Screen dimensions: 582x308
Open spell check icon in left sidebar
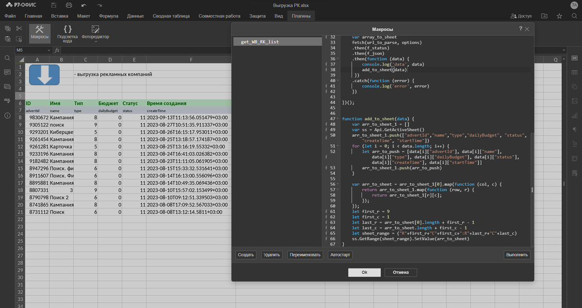click(7, 101)
